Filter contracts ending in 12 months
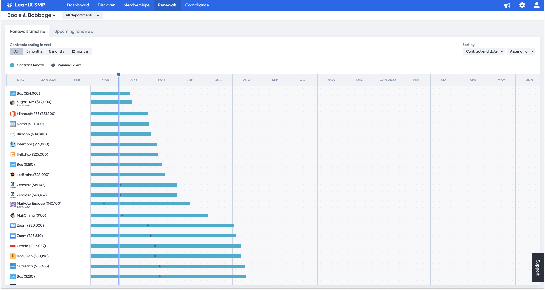The image size is (545, 290). point(80,51)
